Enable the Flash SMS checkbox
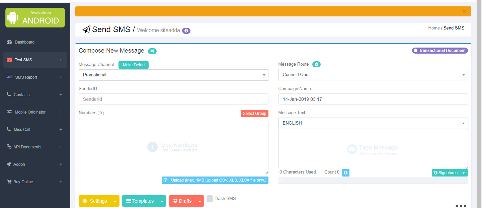 click(x=210, y=199)
